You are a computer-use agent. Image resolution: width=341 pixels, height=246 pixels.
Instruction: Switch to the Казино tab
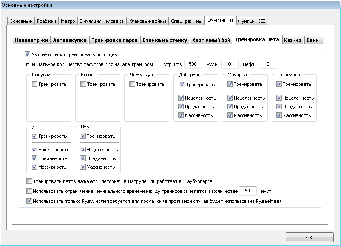click(x=293, y=40)
